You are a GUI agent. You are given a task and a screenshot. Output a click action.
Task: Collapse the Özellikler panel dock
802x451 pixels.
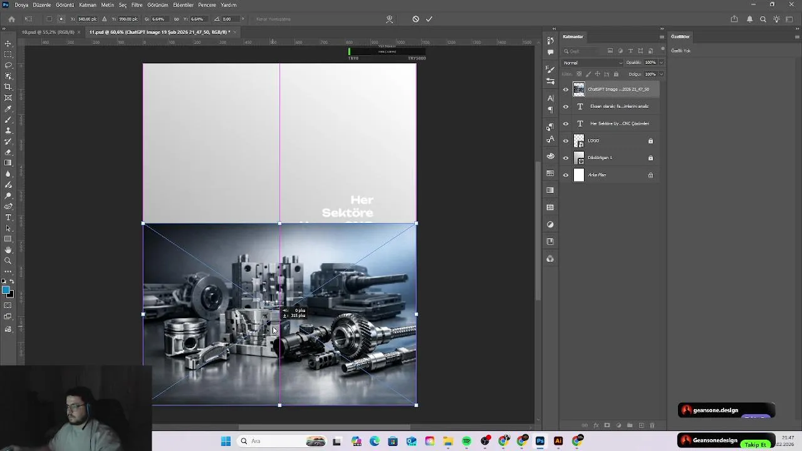[796, 28]
